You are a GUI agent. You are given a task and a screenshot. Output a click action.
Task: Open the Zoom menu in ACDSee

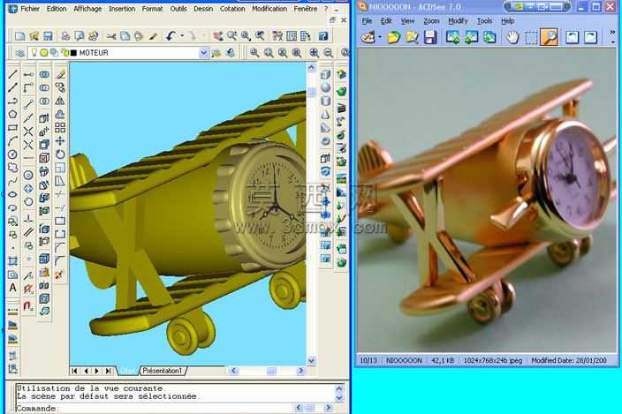[431, 21]
